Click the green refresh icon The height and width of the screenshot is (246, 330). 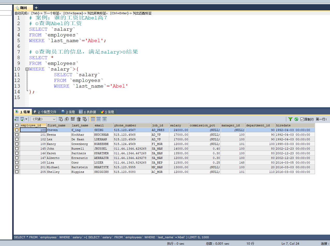coord(296,119)
